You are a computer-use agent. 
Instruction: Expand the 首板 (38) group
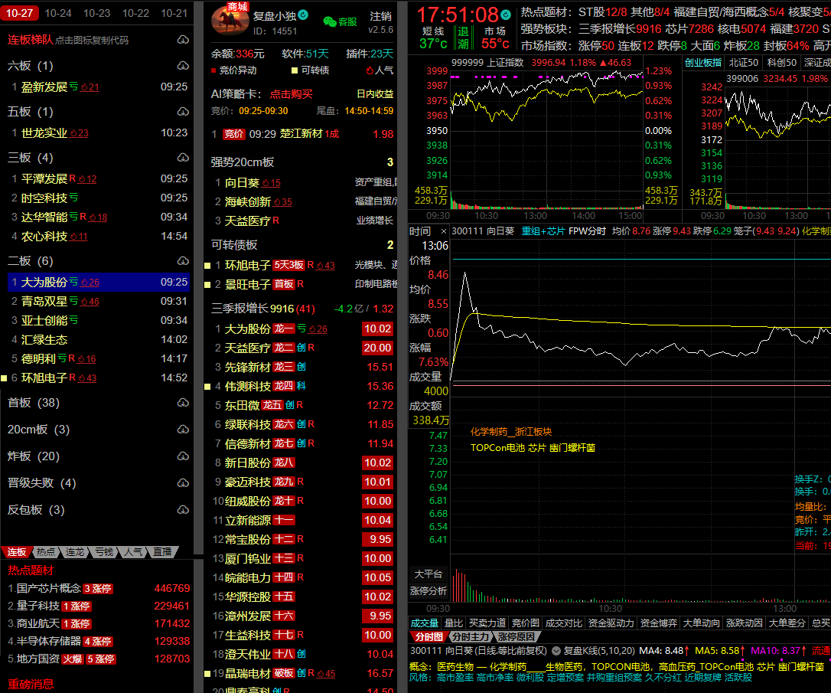click(x=33, y=403)
